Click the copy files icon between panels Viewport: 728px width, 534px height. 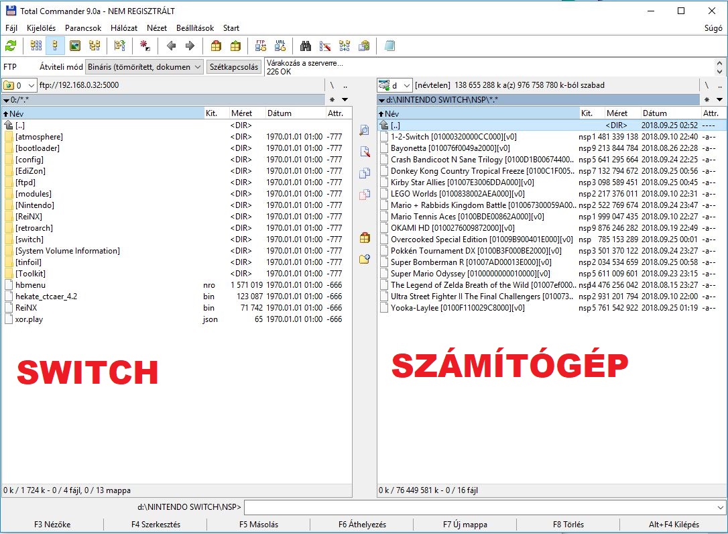point(365,173)
